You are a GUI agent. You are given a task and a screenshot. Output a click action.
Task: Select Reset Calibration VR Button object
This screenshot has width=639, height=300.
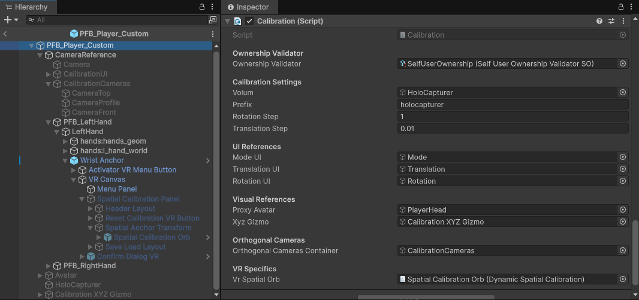pyautogui.click(x=152, y=218)
